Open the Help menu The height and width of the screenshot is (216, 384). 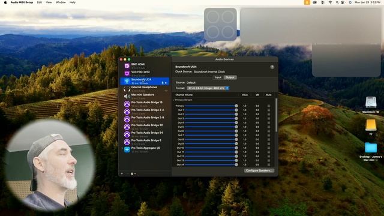73,2
